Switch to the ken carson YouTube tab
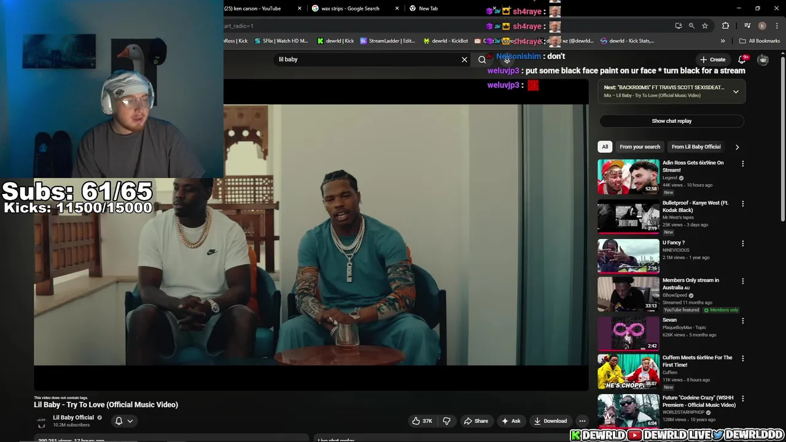786x442 pixels. click(x=252, y=9)
